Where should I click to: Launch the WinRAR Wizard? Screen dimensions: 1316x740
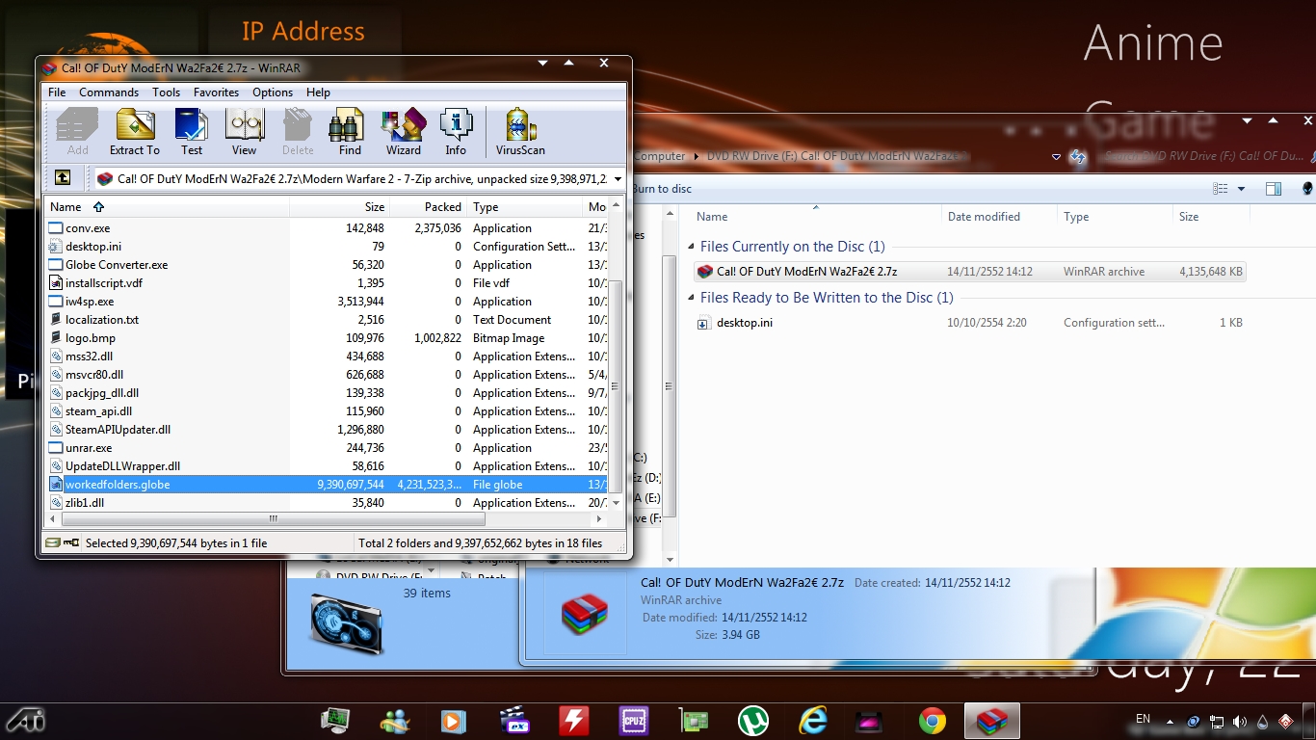pos(404,131)
